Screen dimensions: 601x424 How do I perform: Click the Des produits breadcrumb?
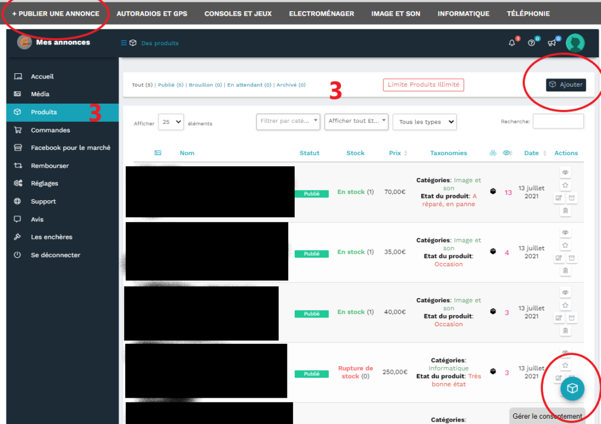pos(160,43)
